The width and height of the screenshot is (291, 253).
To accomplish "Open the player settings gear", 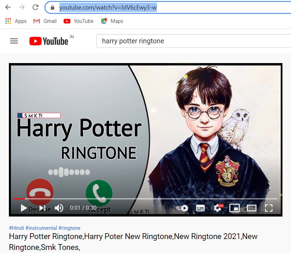I will 218,208.
